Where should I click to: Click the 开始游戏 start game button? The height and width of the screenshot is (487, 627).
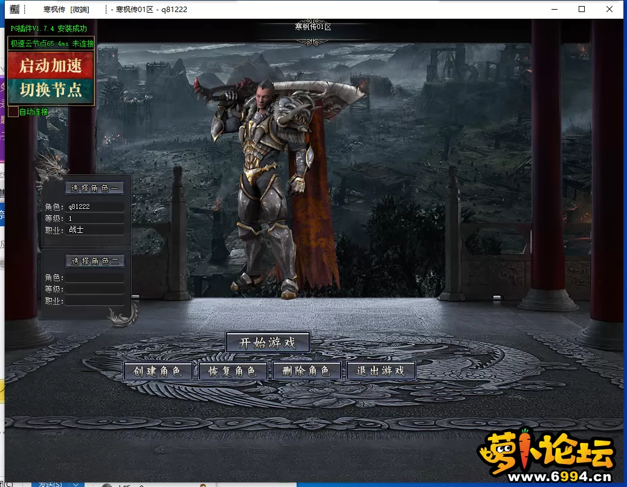(268, 342)
